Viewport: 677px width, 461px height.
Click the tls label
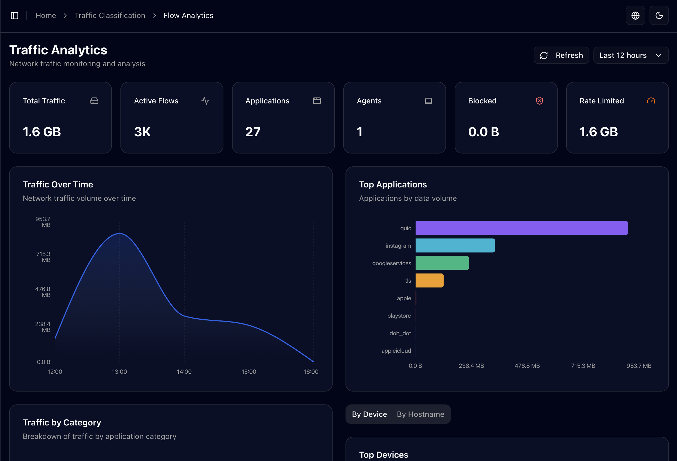(408, 281)
